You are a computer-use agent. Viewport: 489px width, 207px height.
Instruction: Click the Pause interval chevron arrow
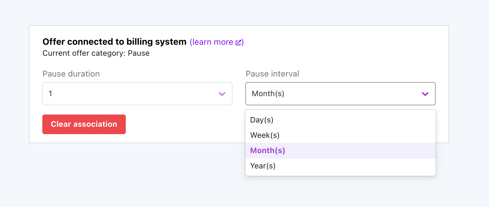425,94
